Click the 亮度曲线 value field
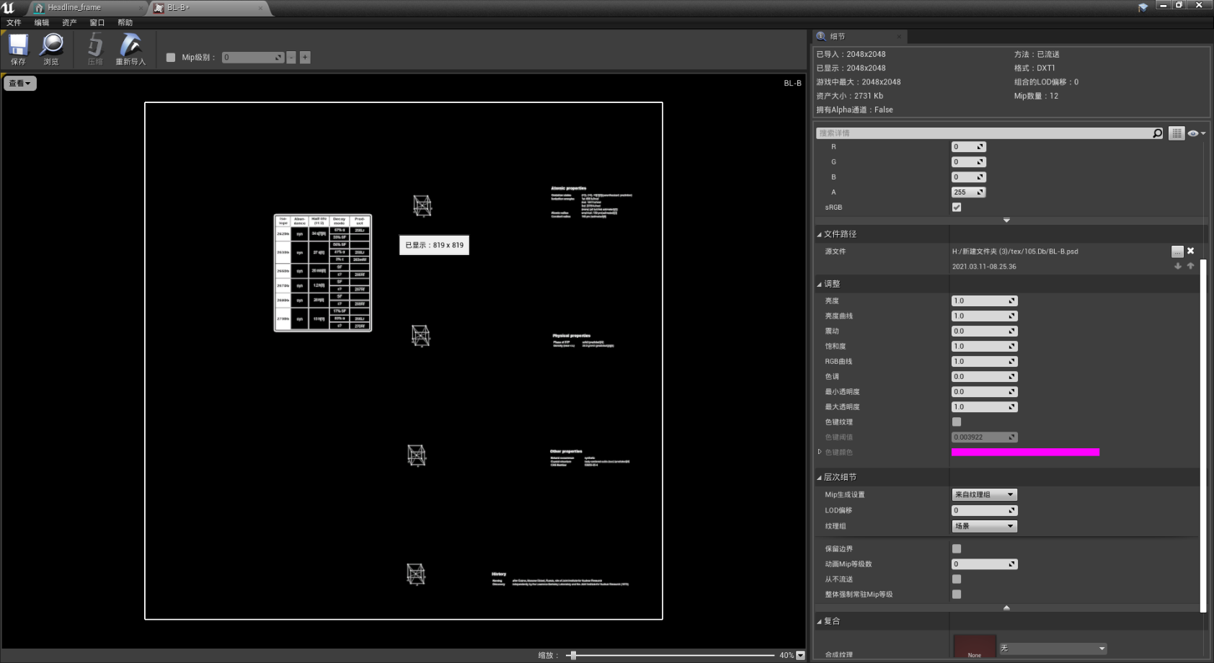The image size is (1214, 663). coord(984,316)
